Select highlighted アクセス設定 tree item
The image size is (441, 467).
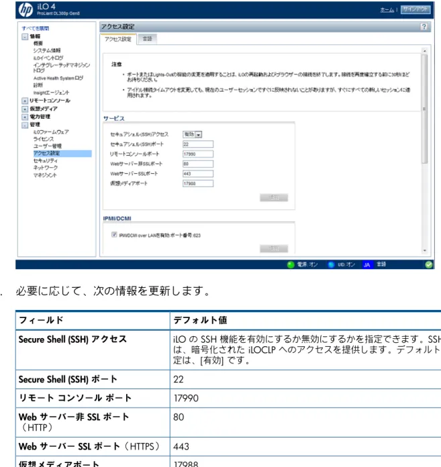pos(62,154)
